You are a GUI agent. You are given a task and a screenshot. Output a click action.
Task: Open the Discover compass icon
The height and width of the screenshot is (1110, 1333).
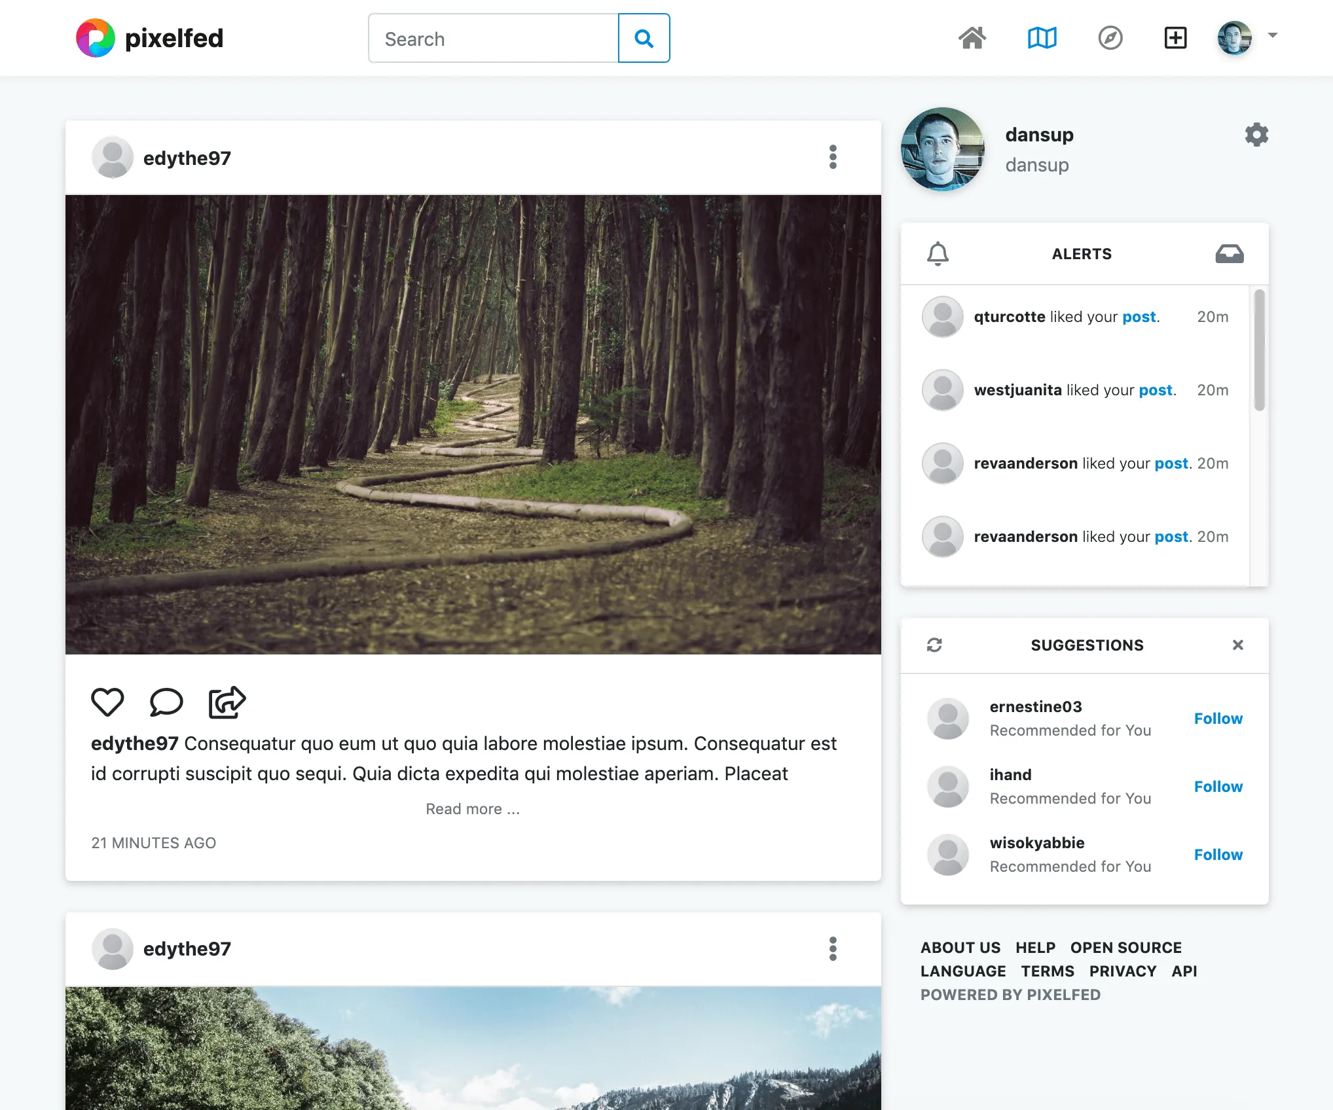[1111, 38]
